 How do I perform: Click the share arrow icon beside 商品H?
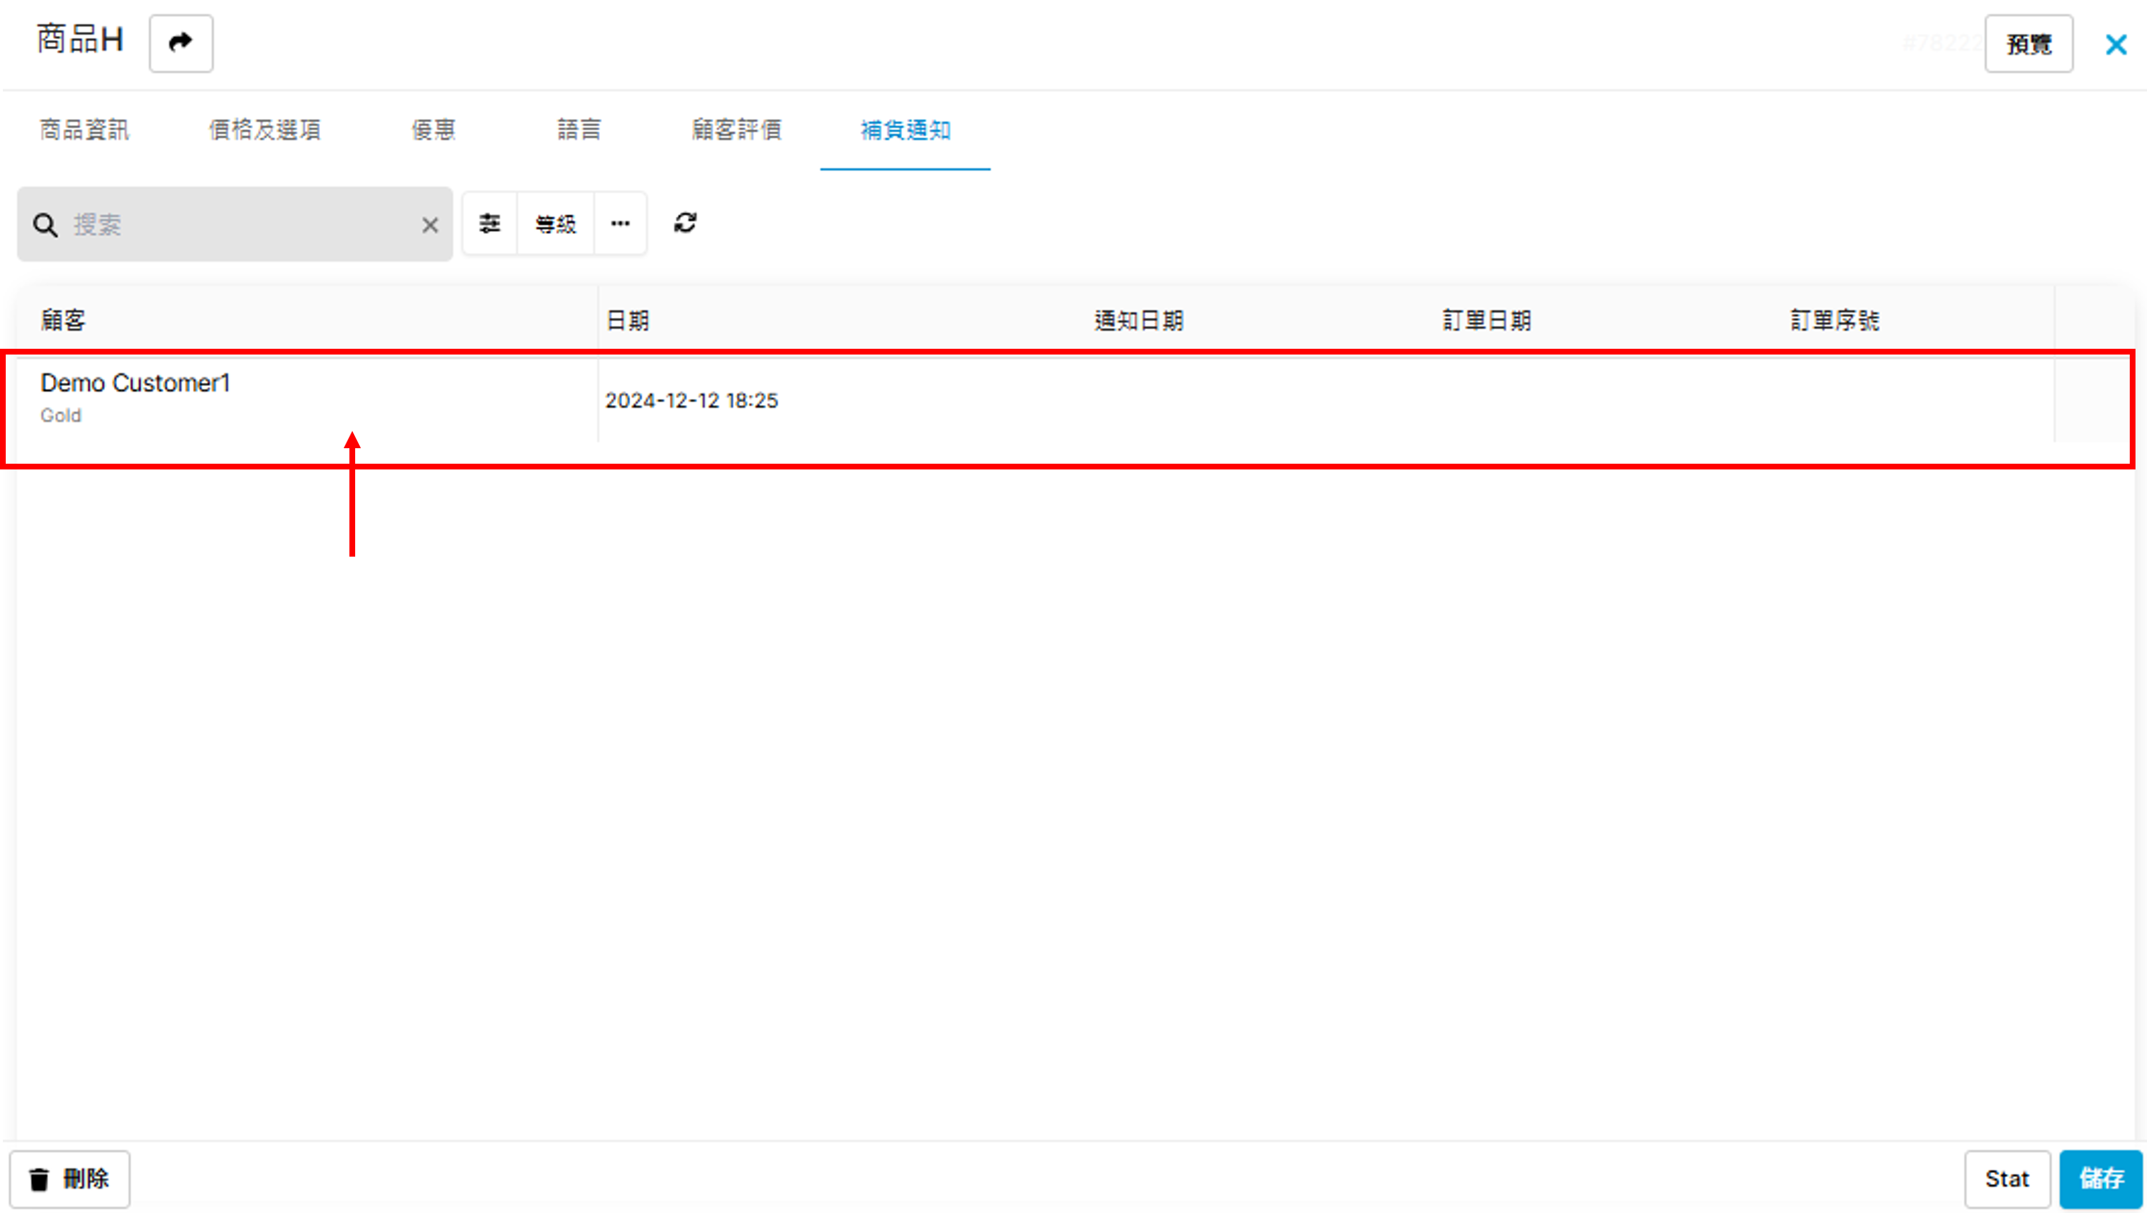coord(181,43)
